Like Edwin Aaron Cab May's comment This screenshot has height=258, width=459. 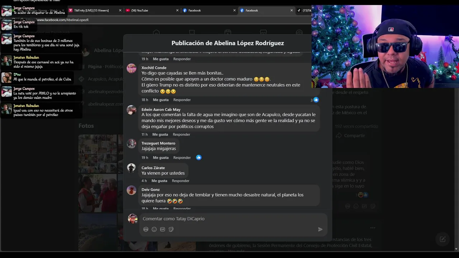(x=160, y=134)
